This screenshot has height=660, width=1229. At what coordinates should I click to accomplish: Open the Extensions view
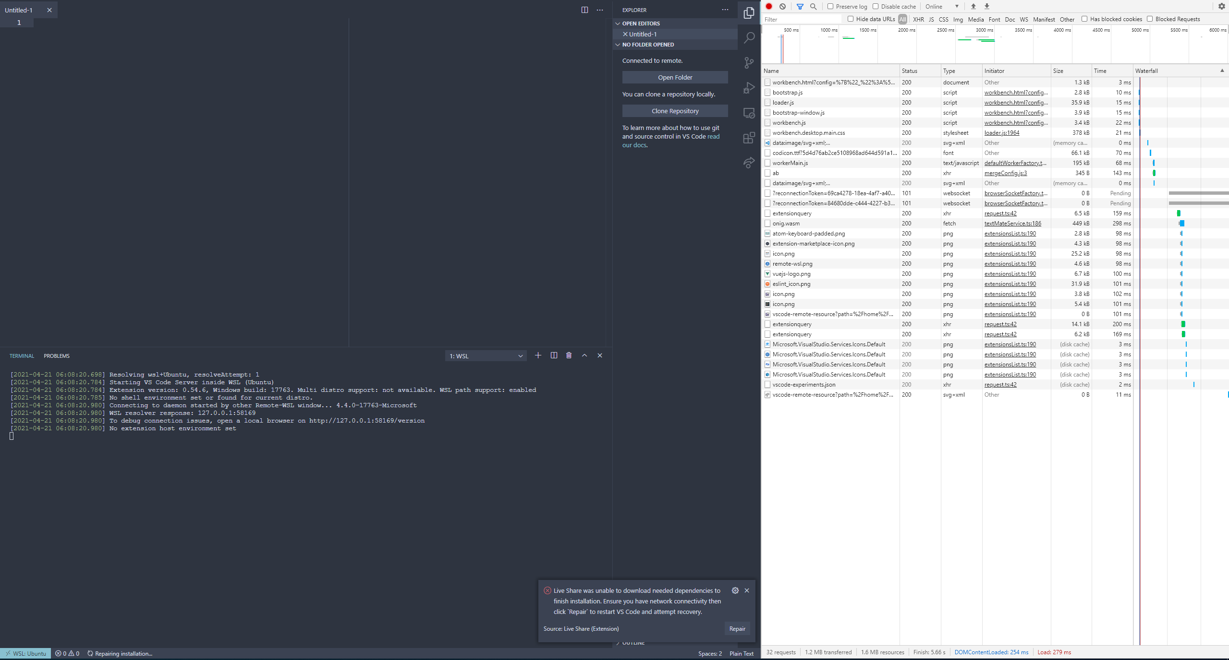749,138
